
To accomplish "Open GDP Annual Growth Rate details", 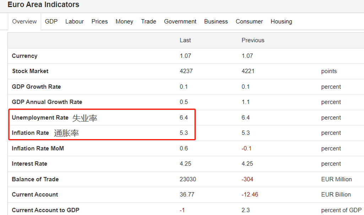I will [47, 102].
